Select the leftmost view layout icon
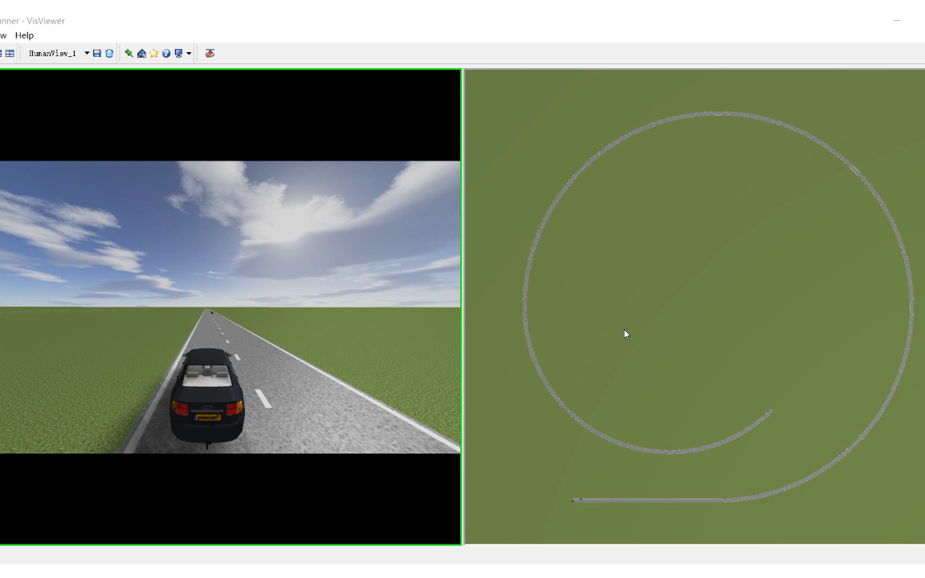925x578 pixels. click(2, 53)
